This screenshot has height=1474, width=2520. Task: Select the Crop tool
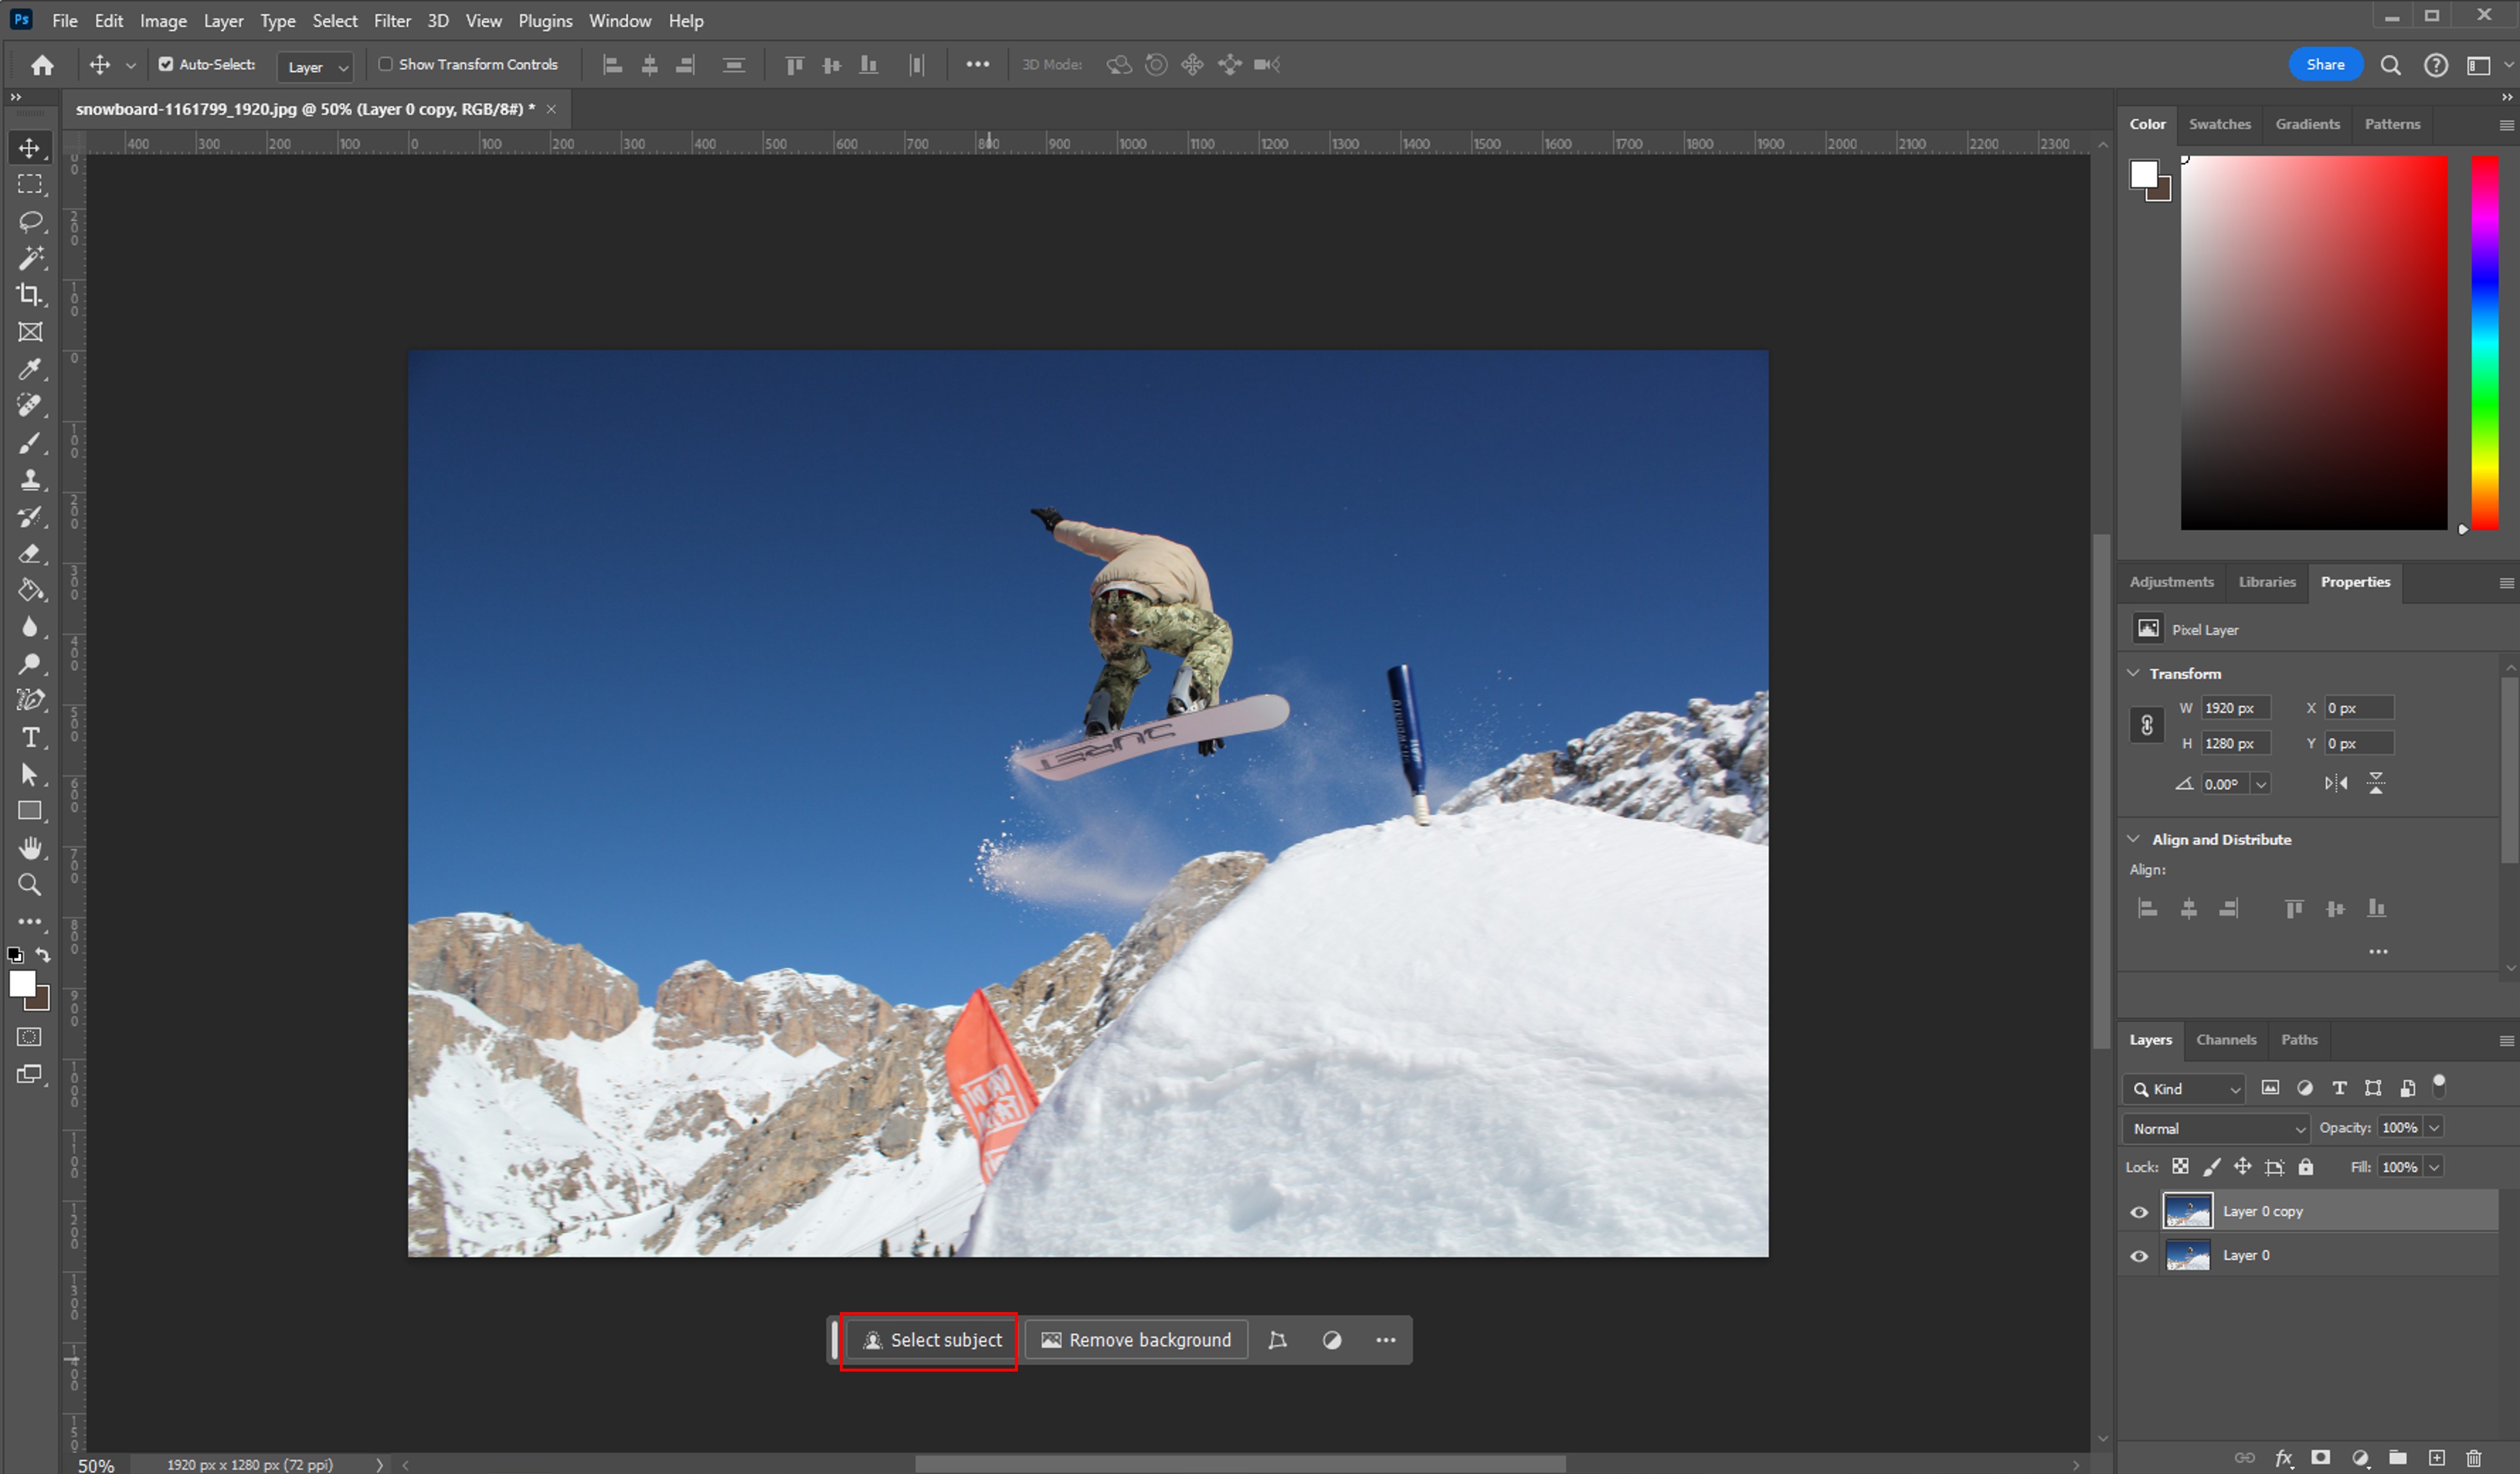tap(29, 295)
